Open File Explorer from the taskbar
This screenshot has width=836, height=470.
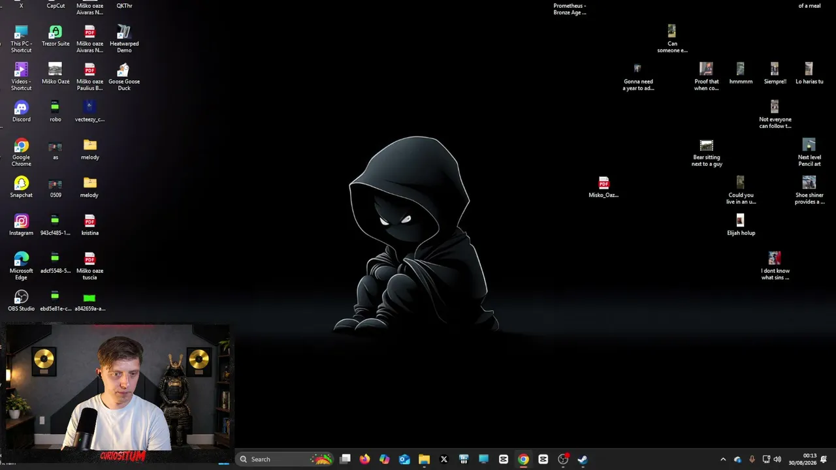coord(424,460)
